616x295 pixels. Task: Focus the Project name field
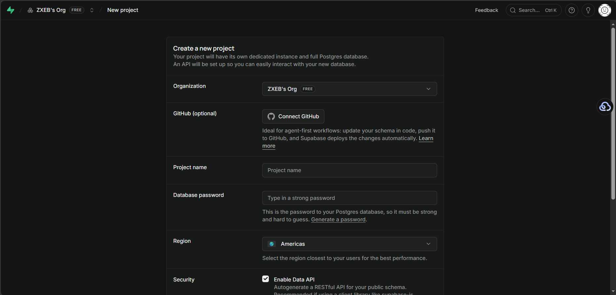click(x=349, y=170)
